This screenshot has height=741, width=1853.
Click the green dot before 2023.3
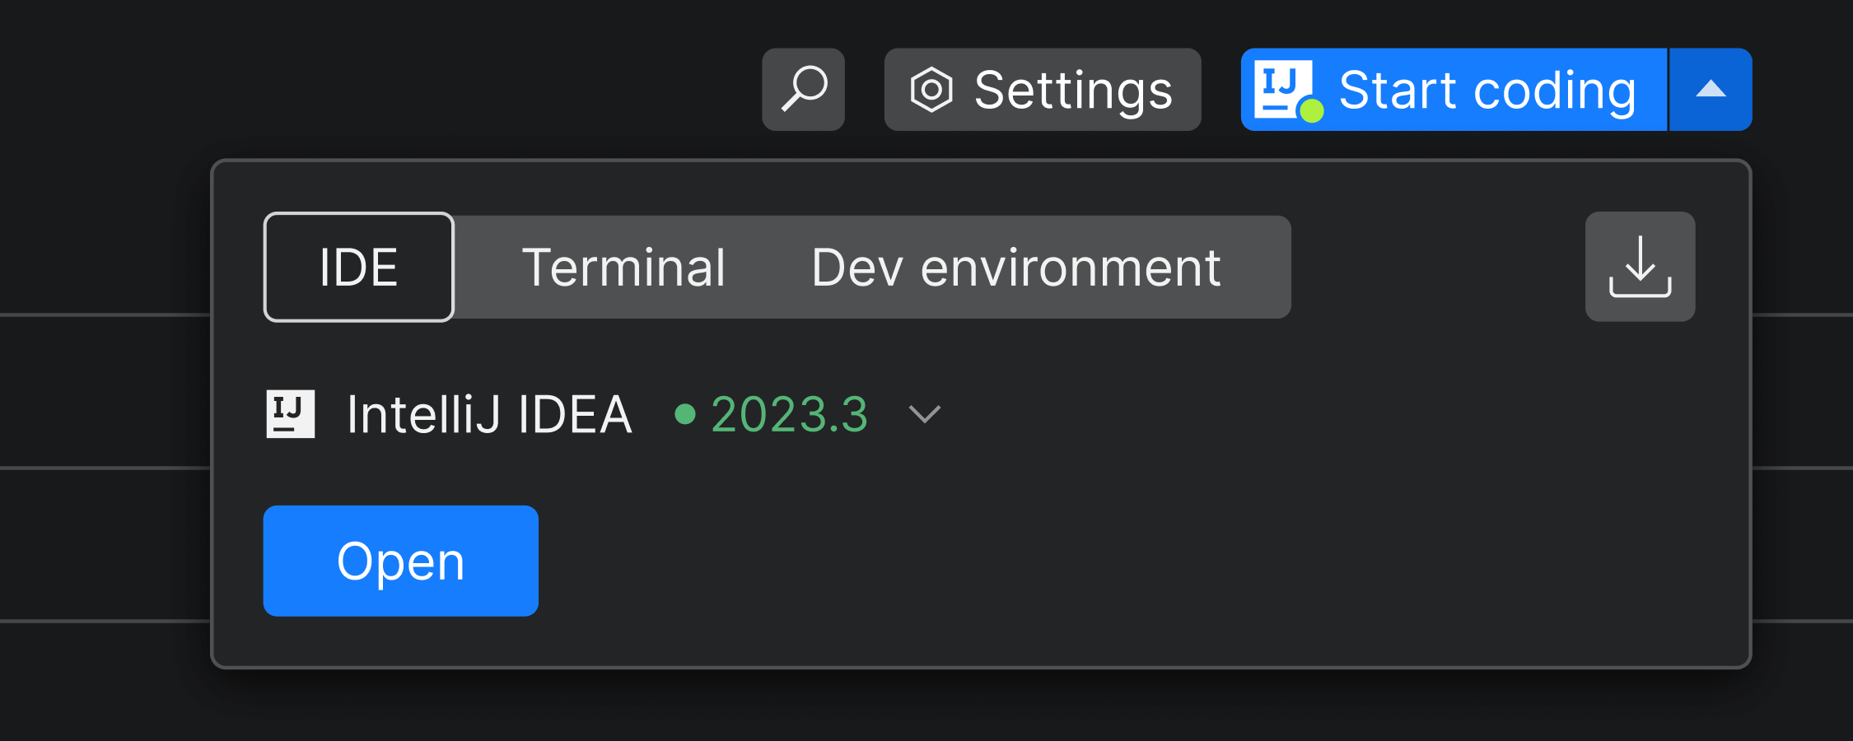(684, 413)
